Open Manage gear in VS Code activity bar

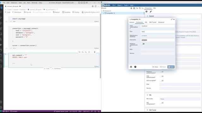(x=1, y=107)
